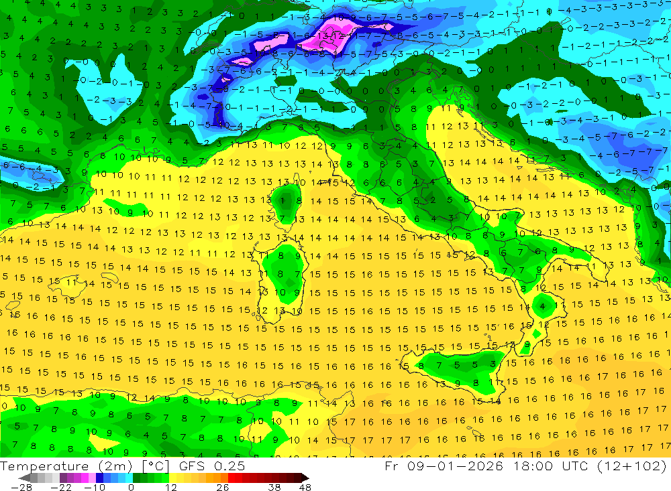
Task: Click the '-28' legend scale label
Action: tap(21, 487)
